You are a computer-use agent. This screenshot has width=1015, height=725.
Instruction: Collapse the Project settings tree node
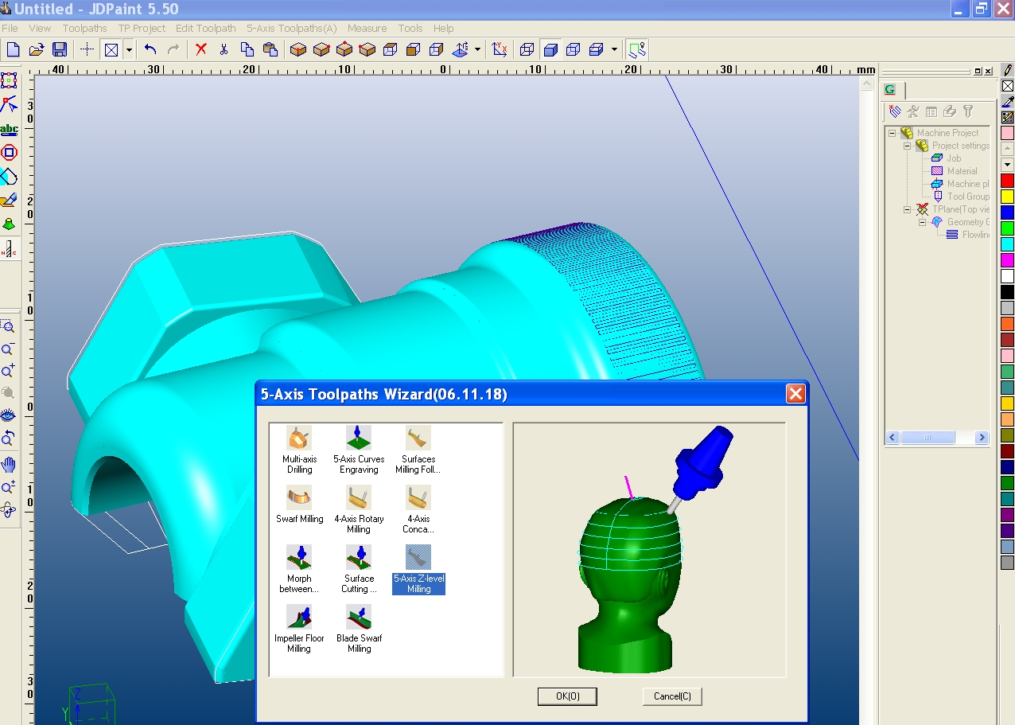pos(907,146)
